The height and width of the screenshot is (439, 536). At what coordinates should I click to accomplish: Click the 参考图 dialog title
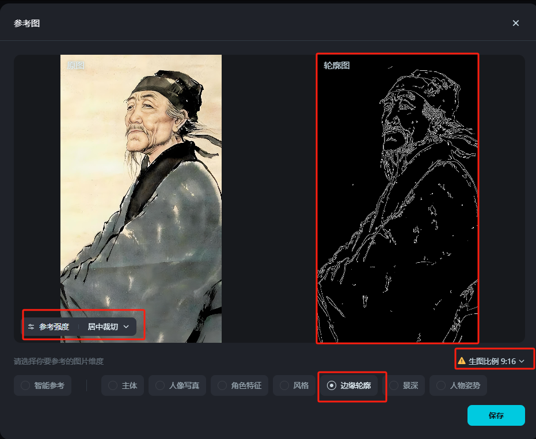tap(26, 23)
